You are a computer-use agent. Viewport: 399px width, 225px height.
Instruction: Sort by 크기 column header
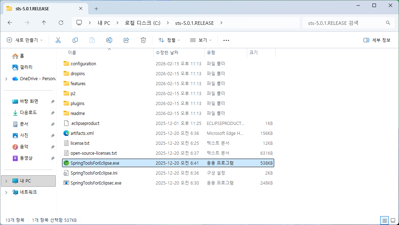pos(254,53)
